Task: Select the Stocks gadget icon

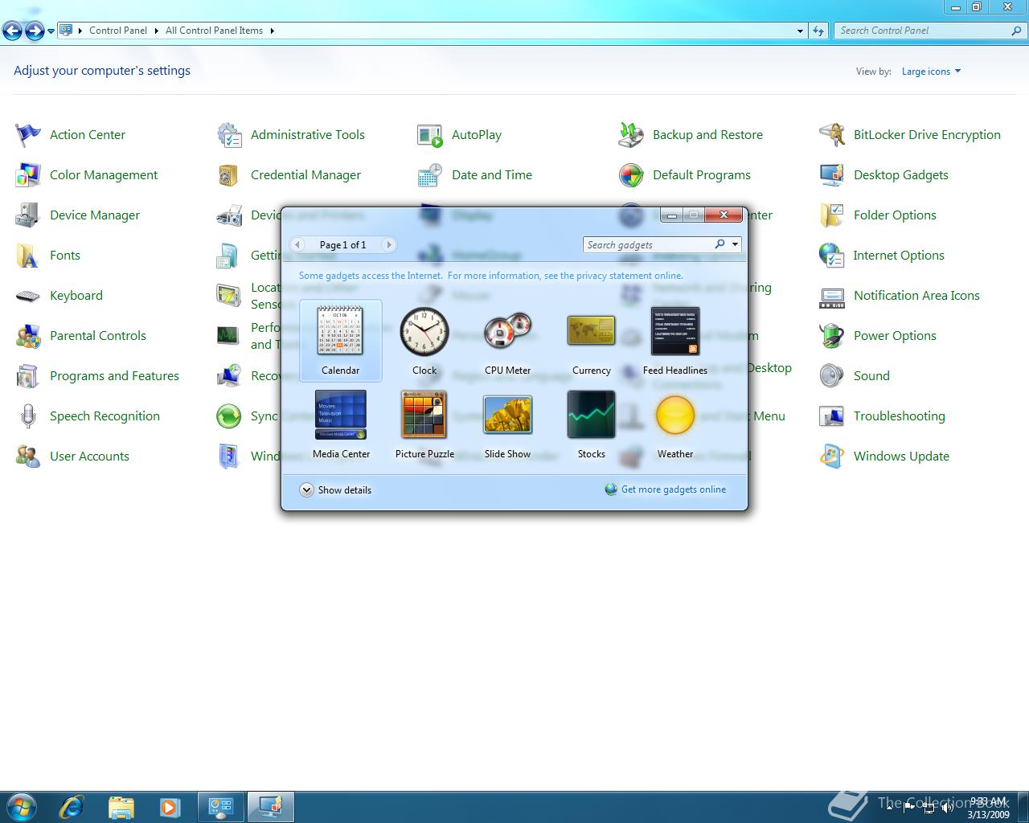Action: (591, 415)
